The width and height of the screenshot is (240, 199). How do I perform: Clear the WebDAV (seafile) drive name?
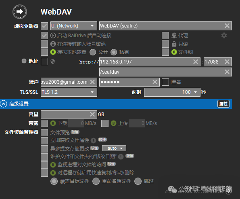(227, 25)
